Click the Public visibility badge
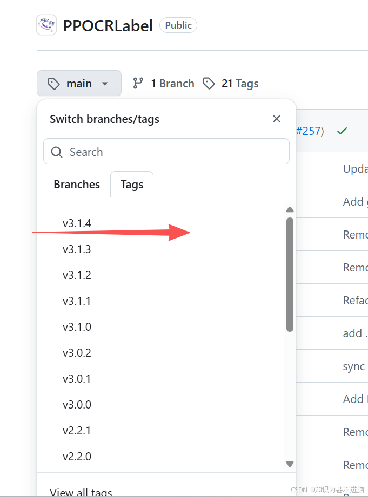 click(178, 25)
